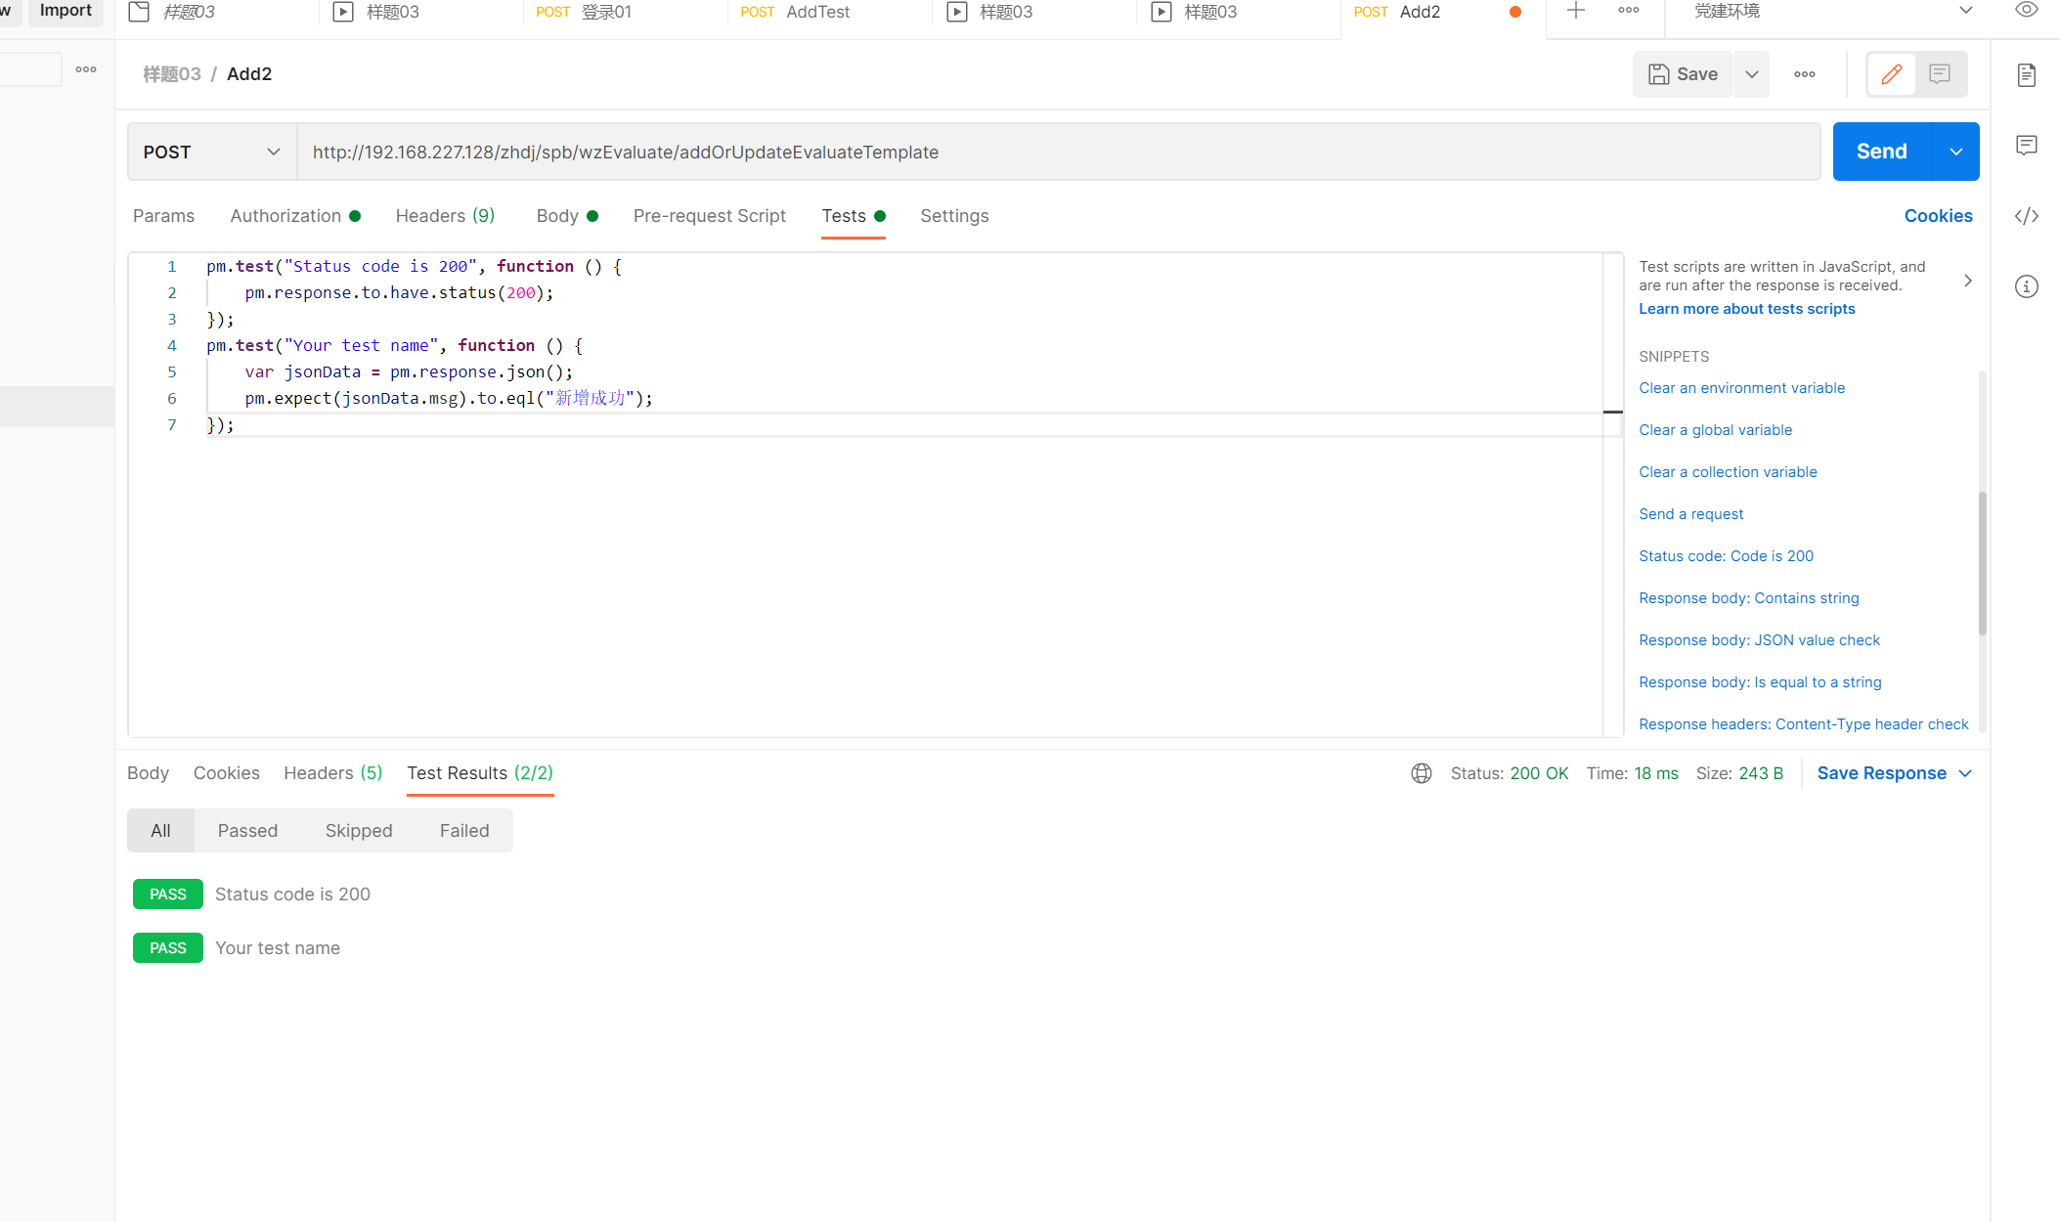The image size is (2060, 1222).
Task: Show the response Cookies tab
Action: point(226,773)
